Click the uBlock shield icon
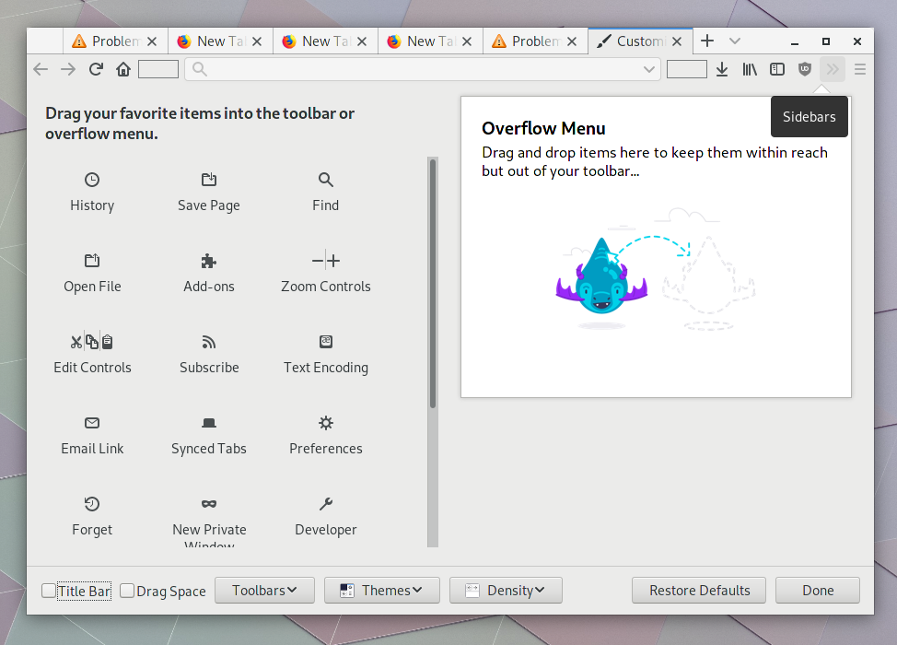The width and height of the screenshot is (897, 645). (805, 69)
